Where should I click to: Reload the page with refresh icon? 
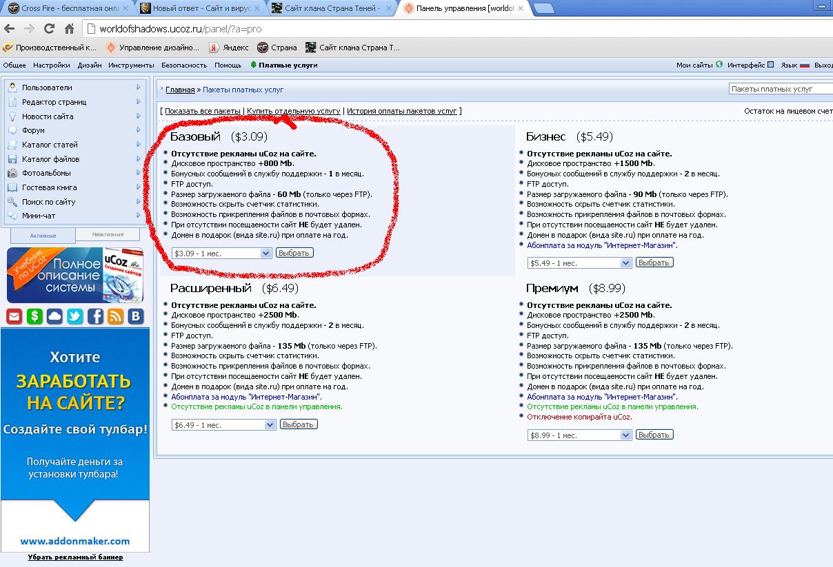[x=49, y=29]
